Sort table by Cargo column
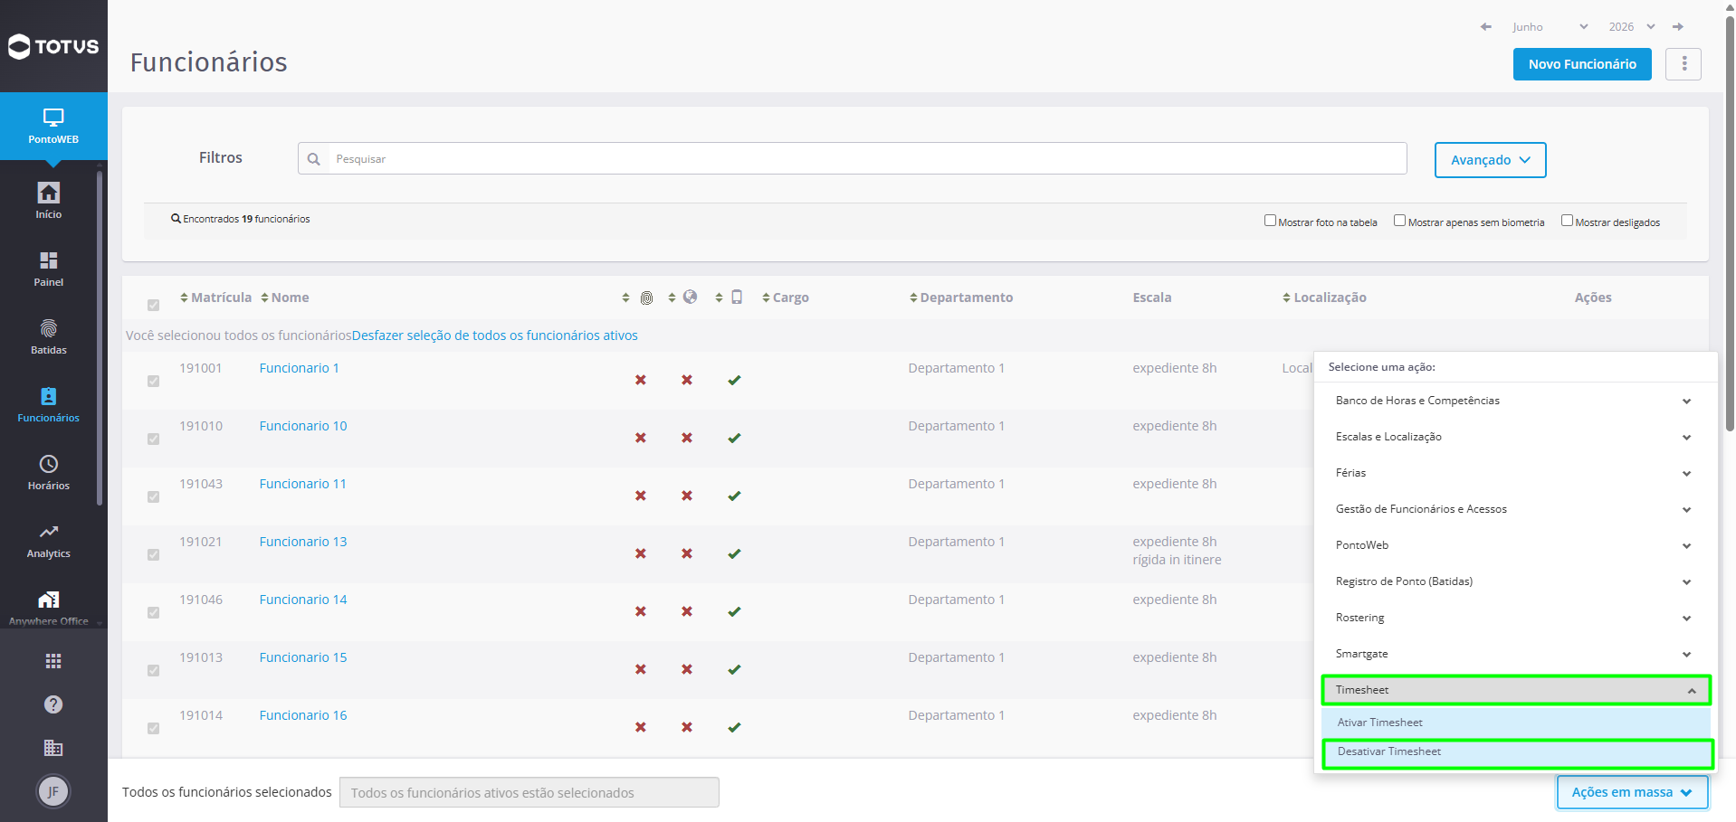 tap(785, 298)
